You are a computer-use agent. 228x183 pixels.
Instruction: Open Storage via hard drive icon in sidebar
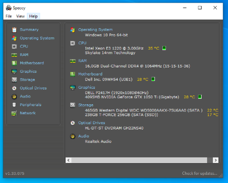tap(14, 80)
